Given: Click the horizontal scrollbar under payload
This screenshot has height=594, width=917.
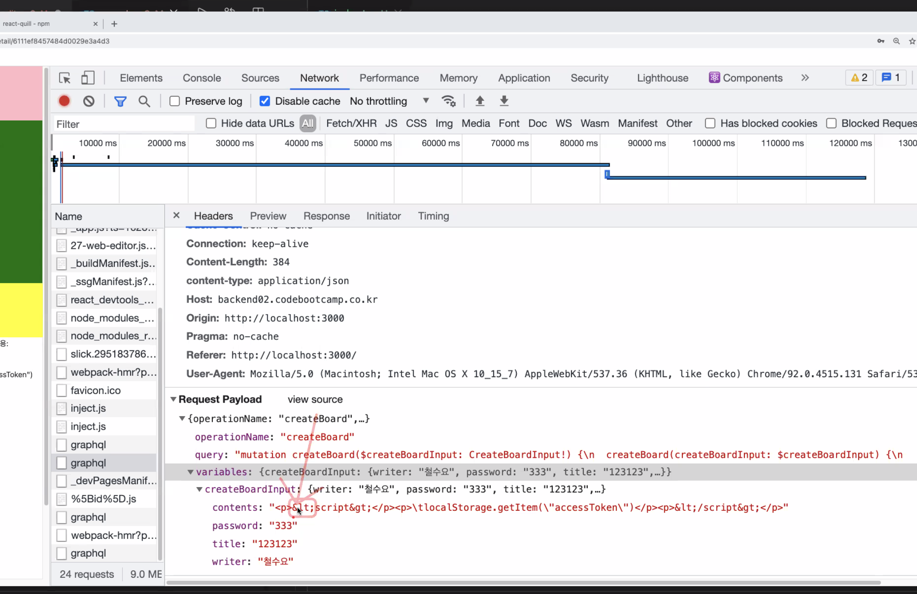Looking at the screenshot, I should [523, 583].
